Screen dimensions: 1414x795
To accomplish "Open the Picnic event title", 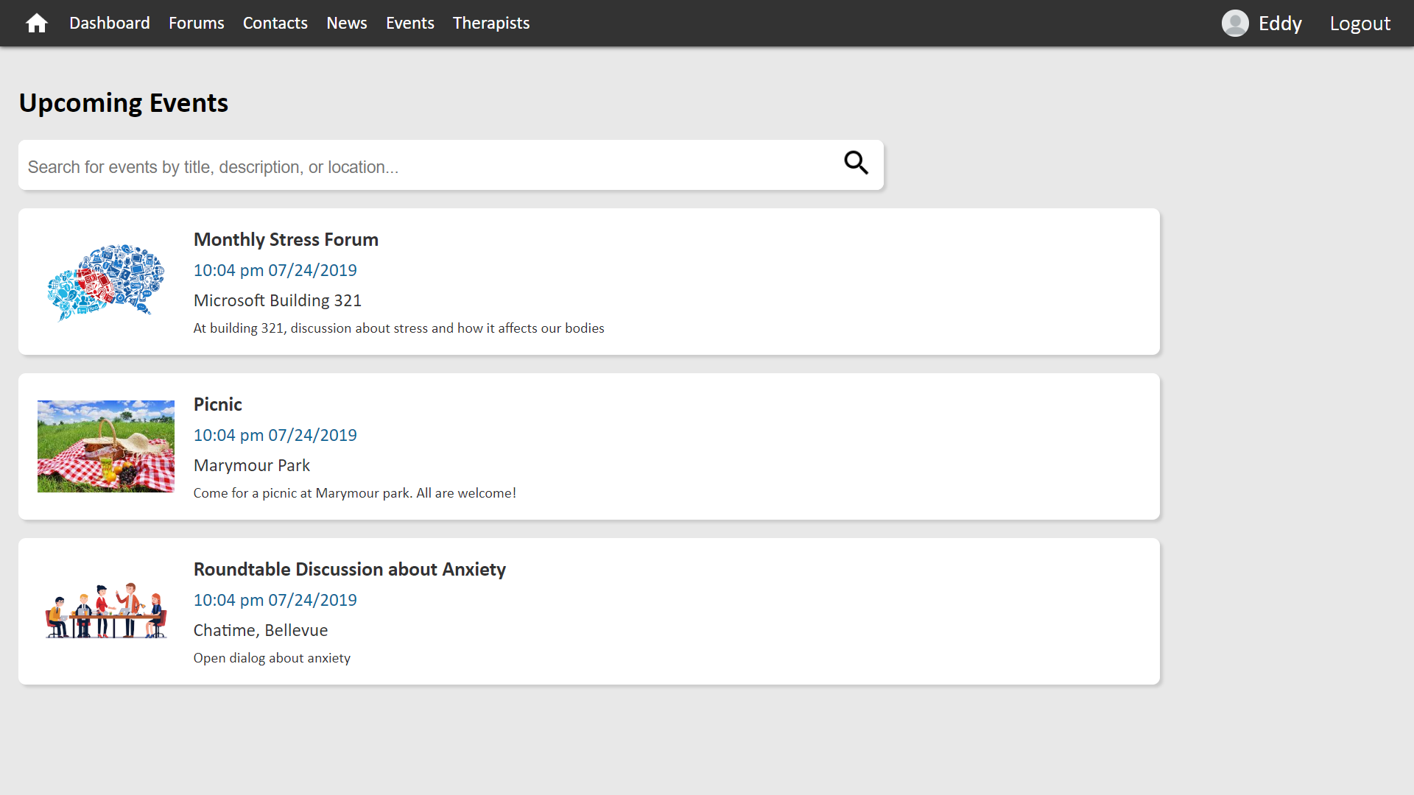I will (x=217, y=405).
